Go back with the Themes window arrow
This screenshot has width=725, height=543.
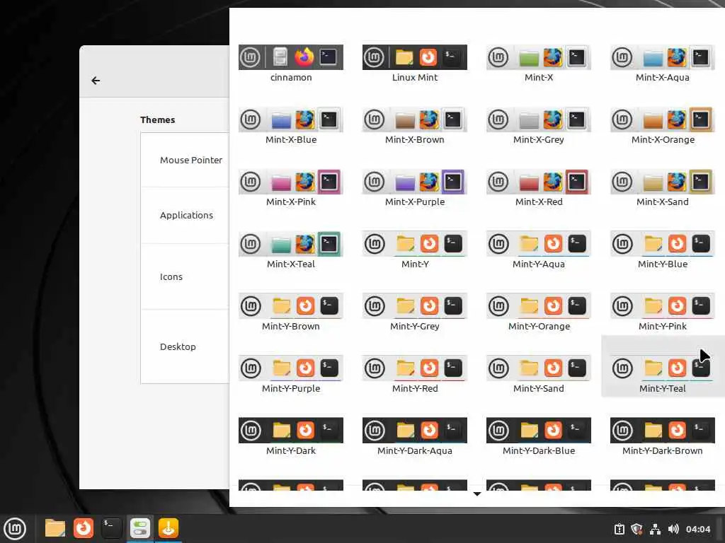click(96, 81)
